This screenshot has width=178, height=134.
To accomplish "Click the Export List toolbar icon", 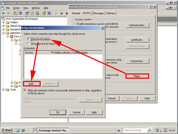I will tap(38, 13).
